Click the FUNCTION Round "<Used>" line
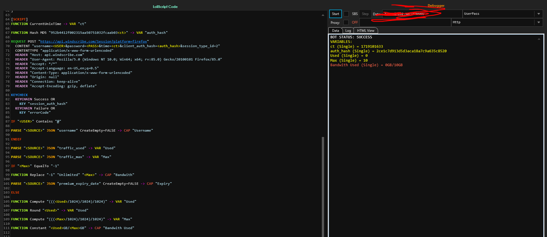Screen dimensions: 547x237 (x=50, y=210)
